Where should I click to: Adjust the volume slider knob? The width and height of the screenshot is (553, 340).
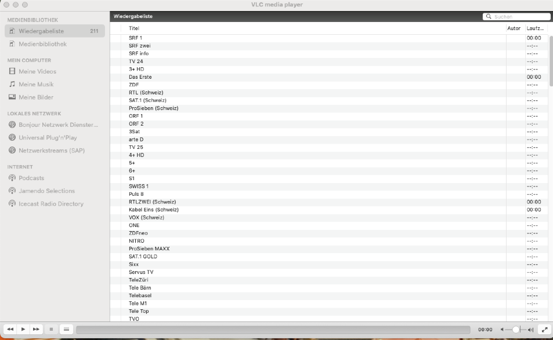[516, 330]
